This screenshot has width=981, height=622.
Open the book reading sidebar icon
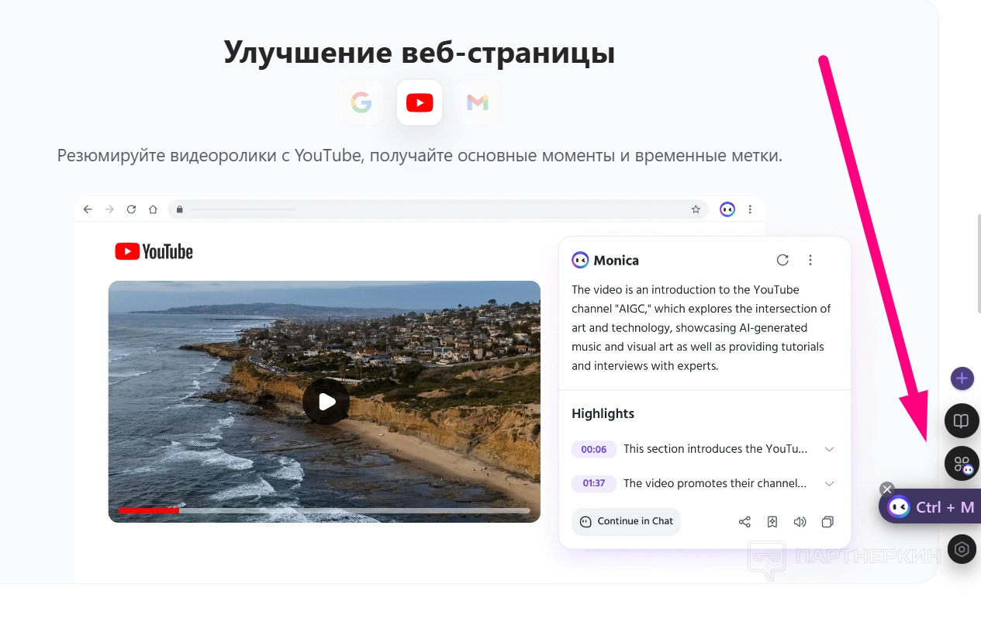[962, 421]
